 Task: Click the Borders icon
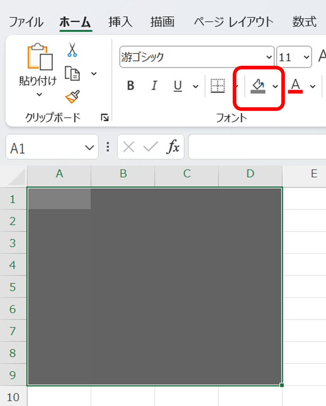point(217,86)
